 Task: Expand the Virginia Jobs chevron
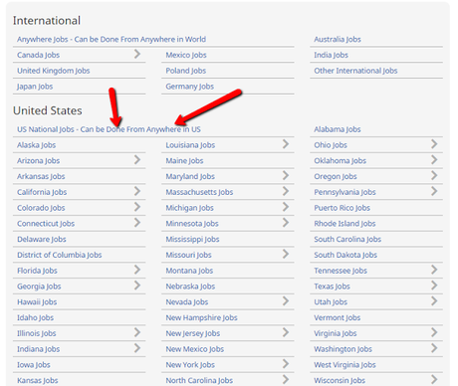click(434, 332)
